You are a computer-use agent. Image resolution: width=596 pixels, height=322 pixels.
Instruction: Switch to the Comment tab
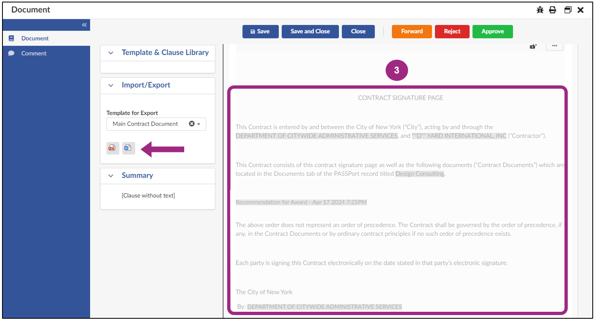[34, 53]
